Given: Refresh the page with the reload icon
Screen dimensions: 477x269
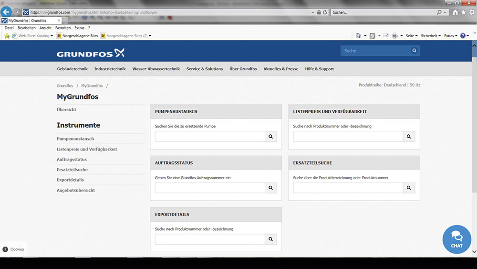Looking at the screenshot, I should point(325,12).
